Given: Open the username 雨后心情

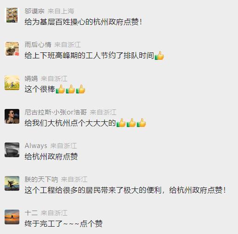Looking at the screenshot, I should click(x=38, y=45).
